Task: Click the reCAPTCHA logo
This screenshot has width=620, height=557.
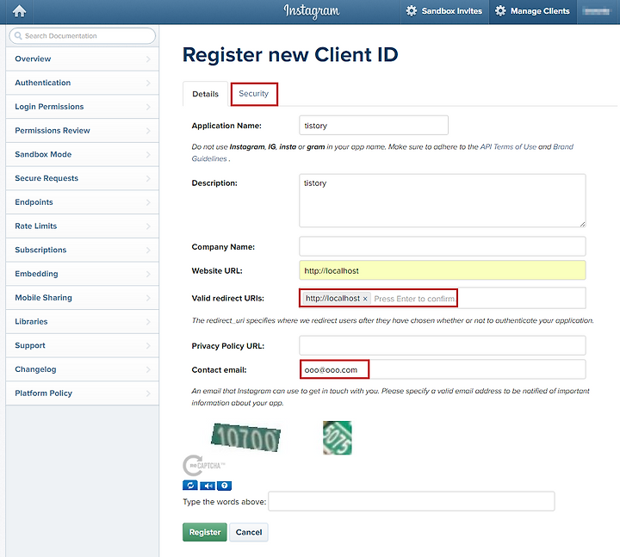Action: coord(203,465)
